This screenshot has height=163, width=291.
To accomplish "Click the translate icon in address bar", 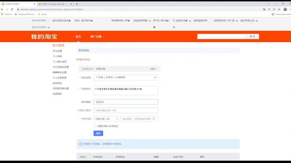I will pyautogui.click(x=264, y=9).
